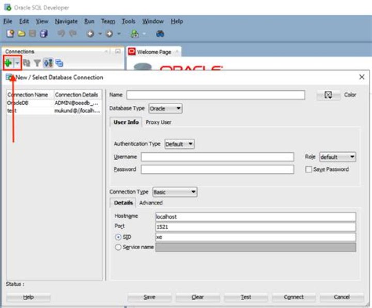
Task: Click the green plus New Connection icon
Action: pos(8,63)
